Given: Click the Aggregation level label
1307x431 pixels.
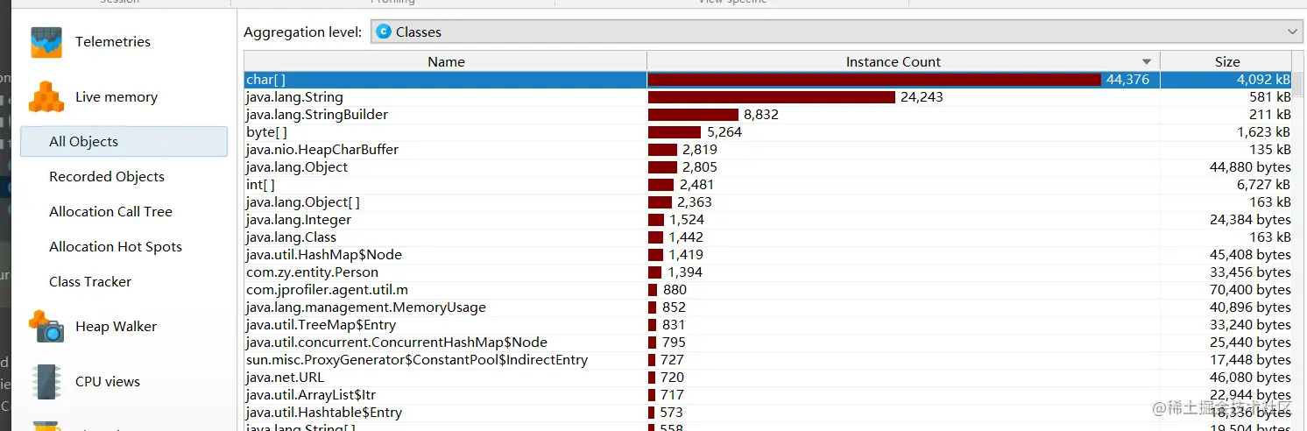Looking at the screenshot, I should 302,32.
